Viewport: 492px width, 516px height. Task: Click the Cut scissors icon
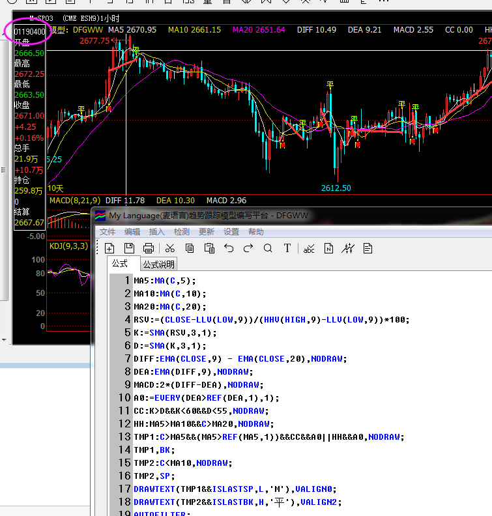point(170,248)
